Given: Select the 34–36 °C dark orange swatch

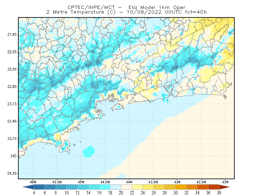Looking at the screenshot, I should click(203, 187).
